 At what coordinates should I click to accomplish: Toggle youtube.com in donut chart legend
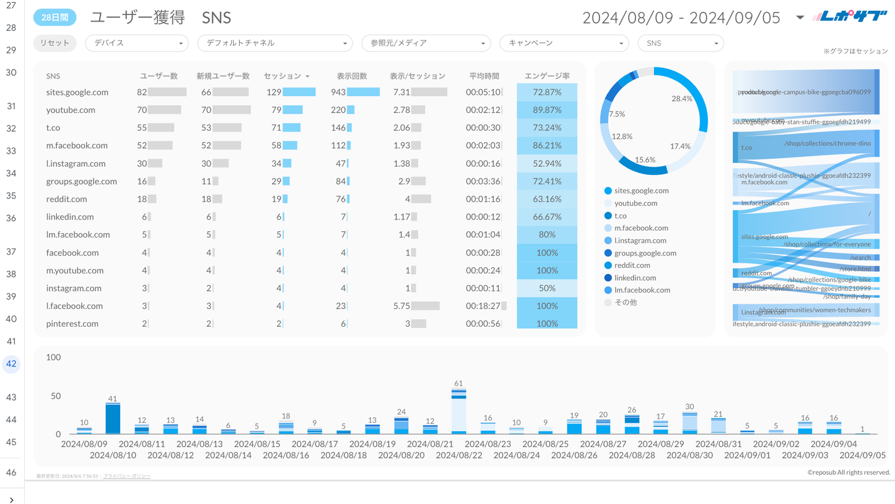click(635, 203)
